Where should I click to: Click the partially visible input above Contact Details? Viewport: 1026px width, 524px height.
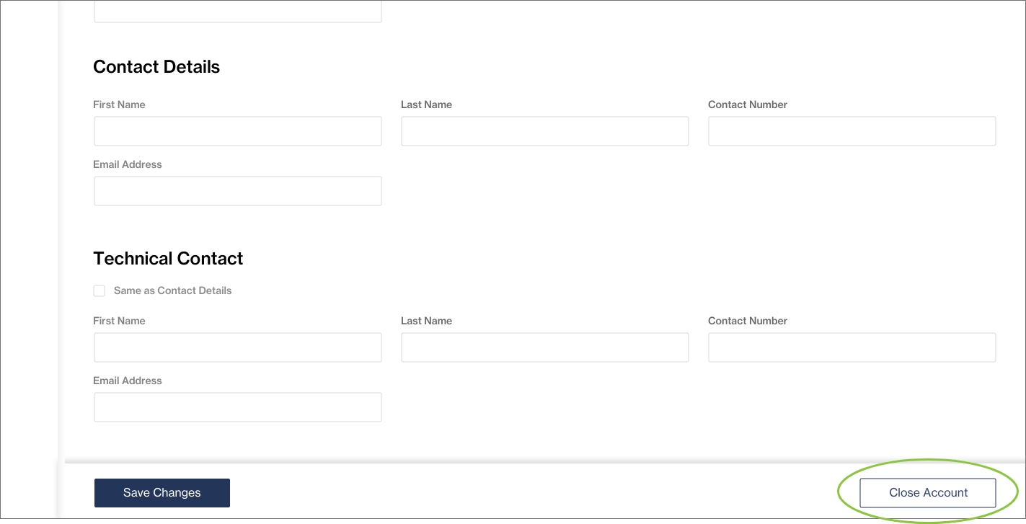[x=237, y=11]
